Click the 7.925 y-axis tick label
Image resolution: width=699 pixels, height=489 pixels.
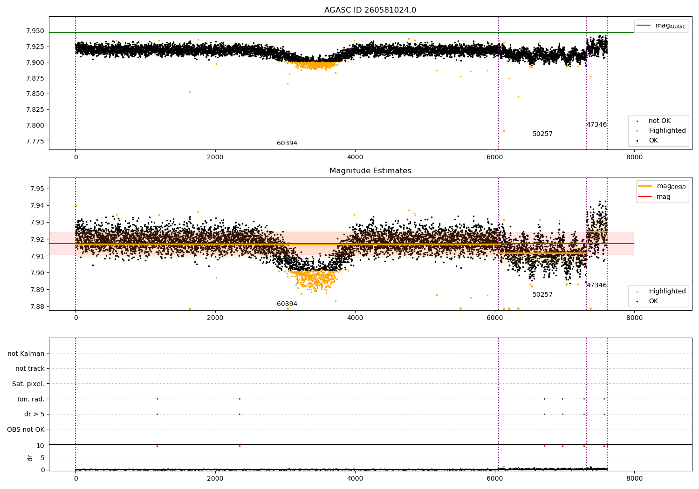(x=35, y=47)
